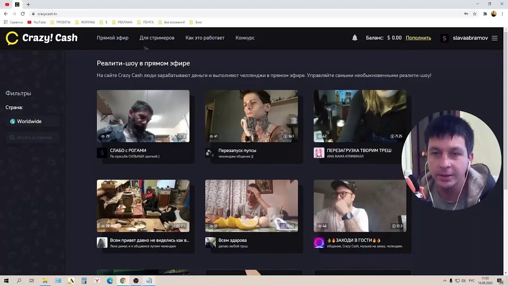Open Windows taskbar search
508x286 pixels.
(x=19, y=281)
